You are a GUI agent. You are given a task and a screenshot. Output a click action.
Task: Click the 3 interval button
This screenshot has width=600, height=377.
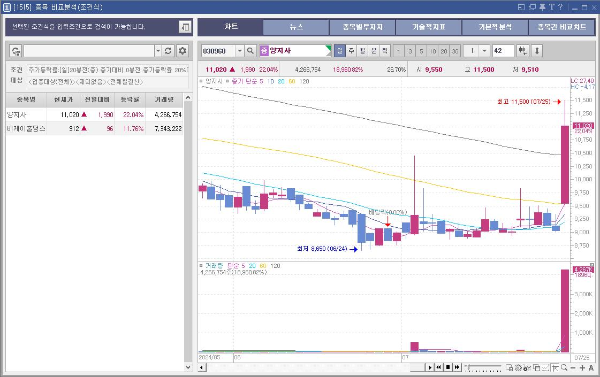coord(410,51)
